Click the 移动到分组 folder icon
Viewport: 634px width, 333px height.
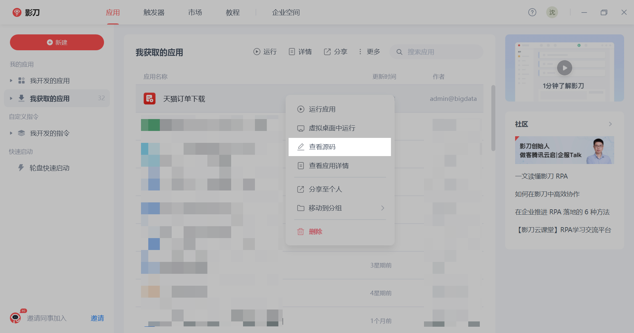(300, 208)
